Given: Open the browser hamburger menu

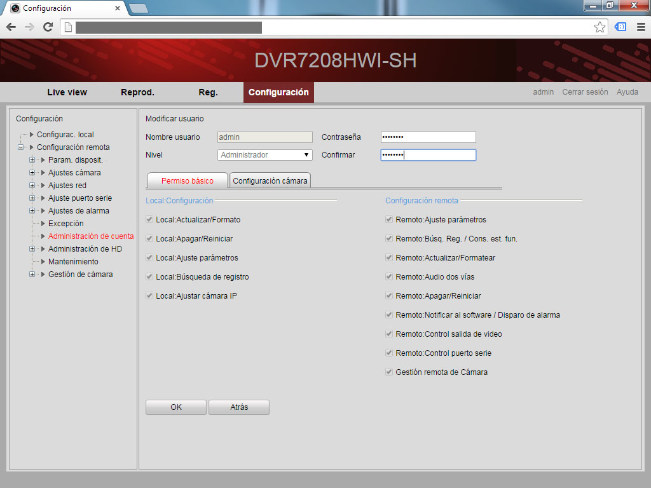Looking at the screenshot, I should point(641,27).
